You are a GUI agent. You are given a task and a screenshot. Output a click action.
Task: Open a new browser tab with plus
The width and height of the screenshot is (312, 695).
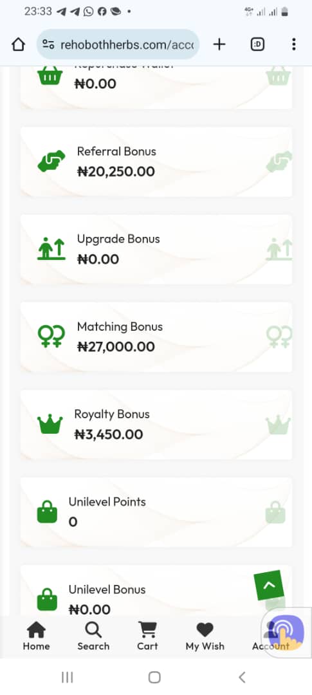(219, 44)
